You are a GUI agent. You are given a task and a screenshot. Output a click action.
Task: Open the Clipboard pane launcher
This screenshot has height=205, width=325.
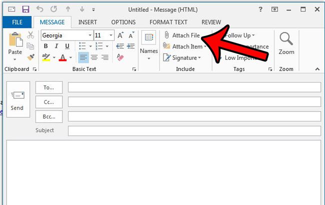(34, 69)
